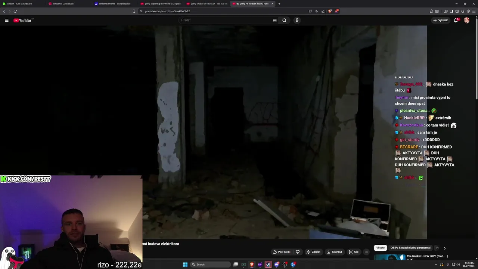Open Leo AI sparkle icon
The width and height of the screenshot is (478, 269).
[463, 11]
